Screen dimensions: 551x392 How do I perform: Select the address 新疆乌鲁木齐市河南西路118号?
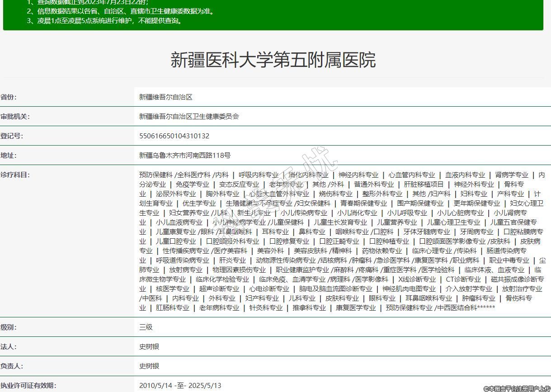185,156
